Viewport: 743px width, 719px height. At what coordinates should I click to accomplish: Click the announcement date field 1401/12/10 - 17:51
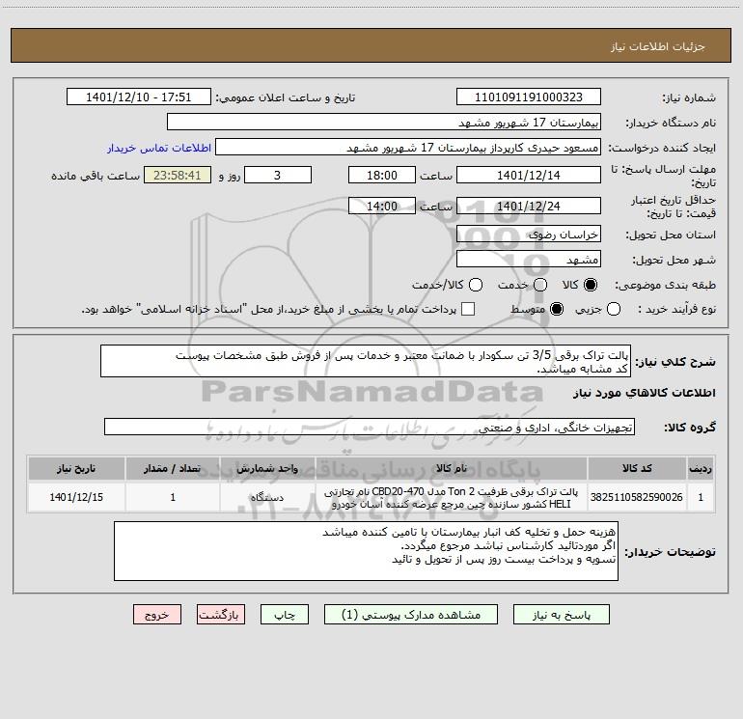click(138, 97)
